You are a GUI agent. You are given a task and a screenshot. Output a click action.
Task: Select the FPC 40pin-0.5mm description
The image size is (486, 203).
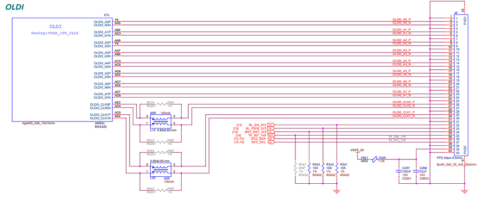click(449, 157)
